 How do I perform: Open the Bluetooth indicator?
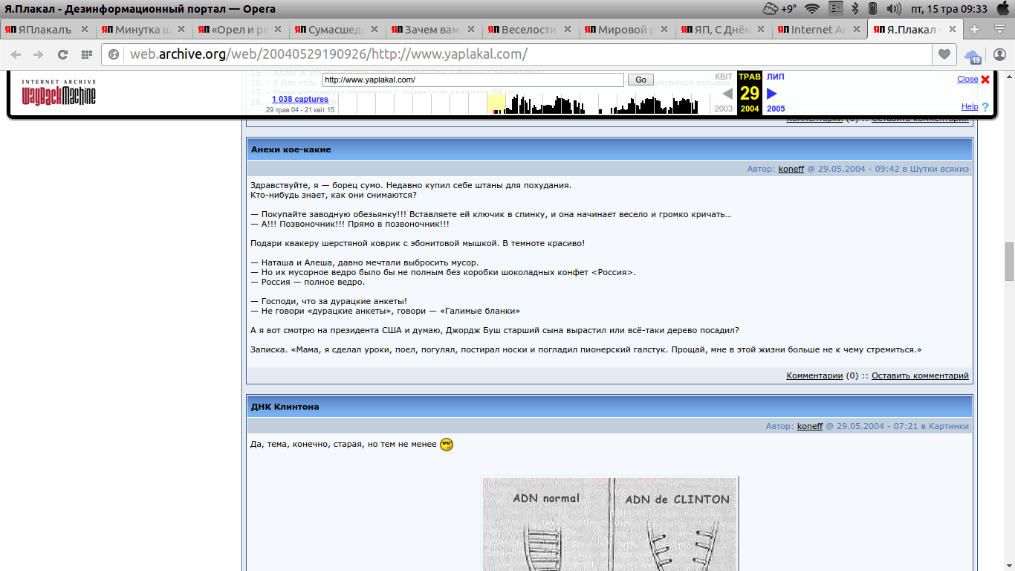click(855, 9)
